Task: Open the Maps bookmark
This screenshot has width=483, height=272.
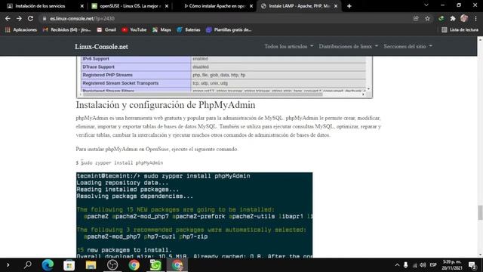Action: click(x=162, y=29)
